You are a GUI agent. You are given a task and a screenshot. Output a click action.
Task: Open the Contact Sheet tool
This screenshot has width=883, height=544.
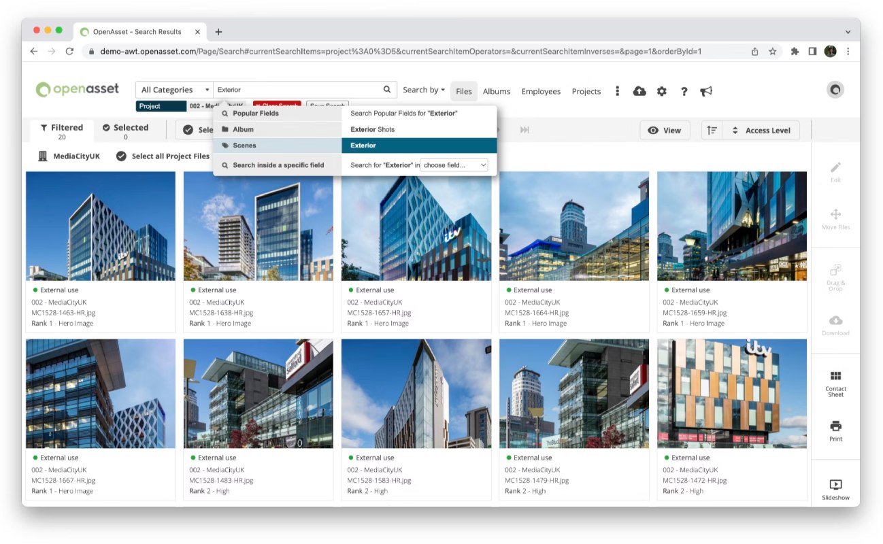coord(835,384)
